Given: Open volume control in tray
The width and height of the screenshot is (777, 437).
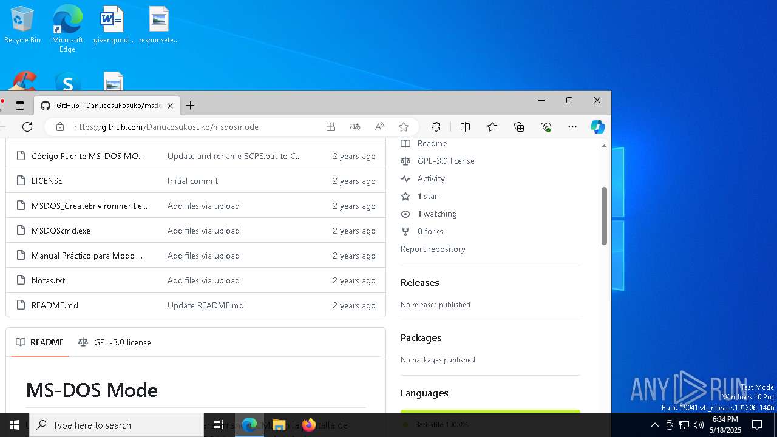Looking at the screenshot, I should coord(699,425).
